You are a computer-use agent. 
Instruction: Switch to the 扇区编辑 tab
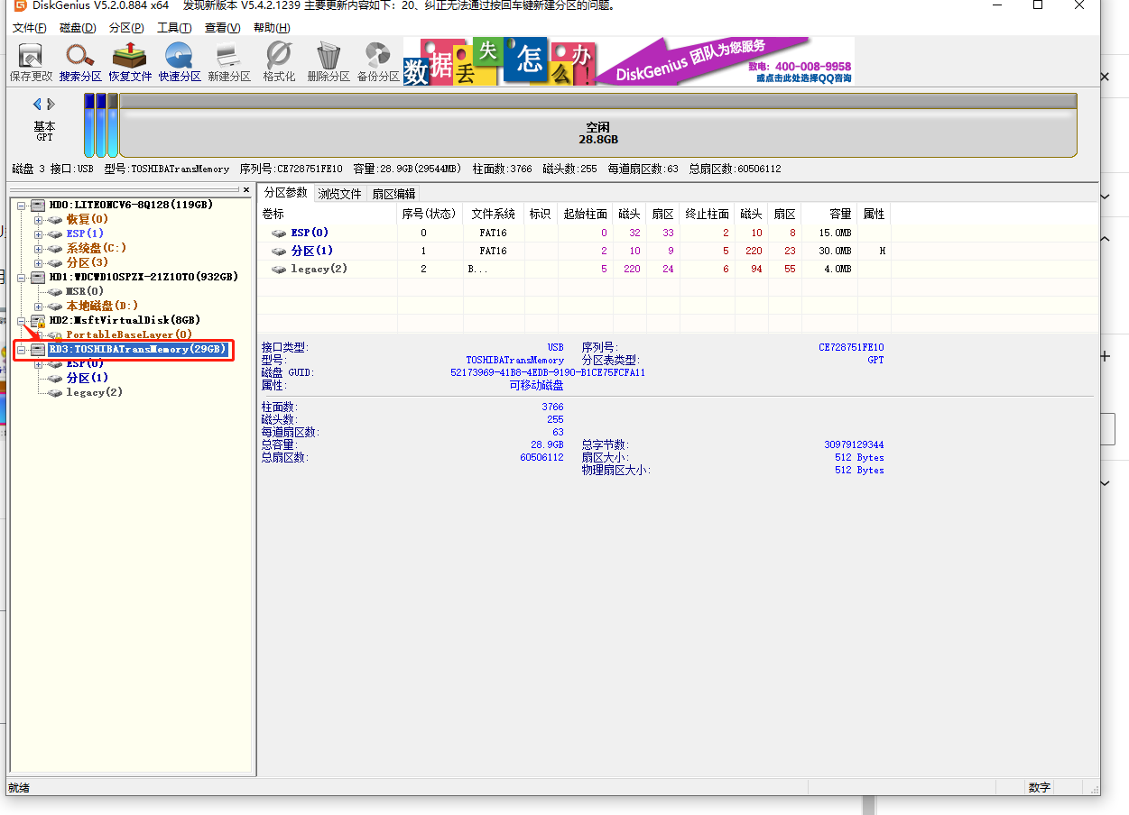click(393, 194)
